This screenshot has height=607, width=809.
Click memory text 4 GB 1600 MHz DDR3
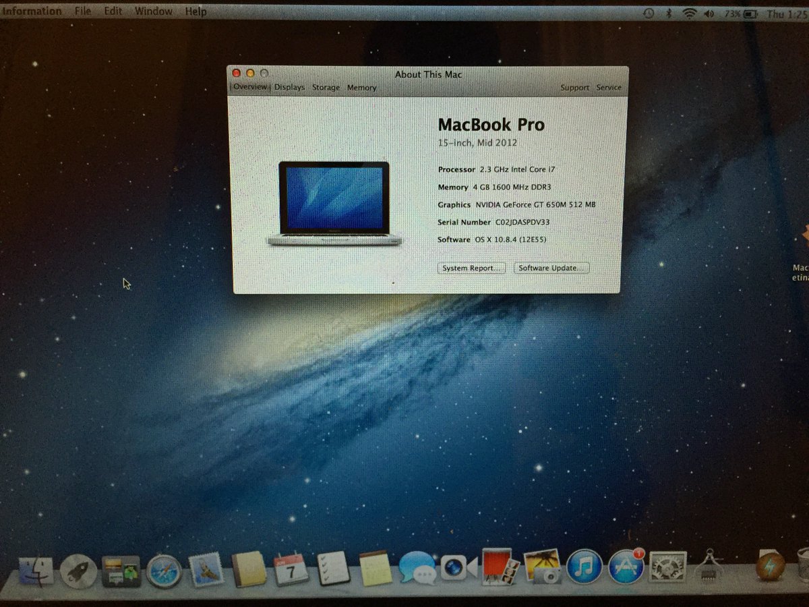[x=512, y=187]
